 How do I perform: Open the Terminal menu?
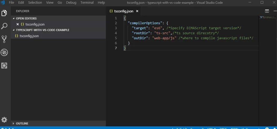87,2
